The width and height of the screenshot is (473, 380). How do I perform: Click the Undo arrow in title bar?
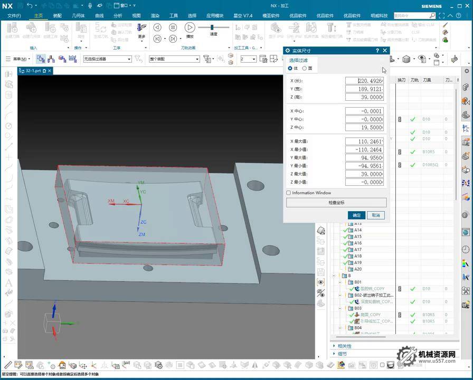(x=30, y=5)
